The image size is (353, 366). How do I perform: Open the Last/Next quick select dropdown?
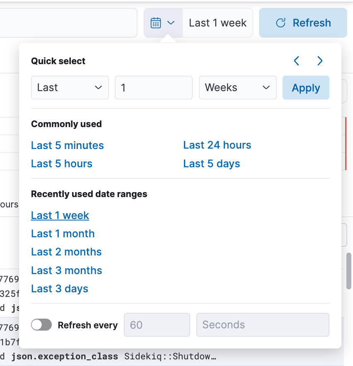click(x=70, y=87)
